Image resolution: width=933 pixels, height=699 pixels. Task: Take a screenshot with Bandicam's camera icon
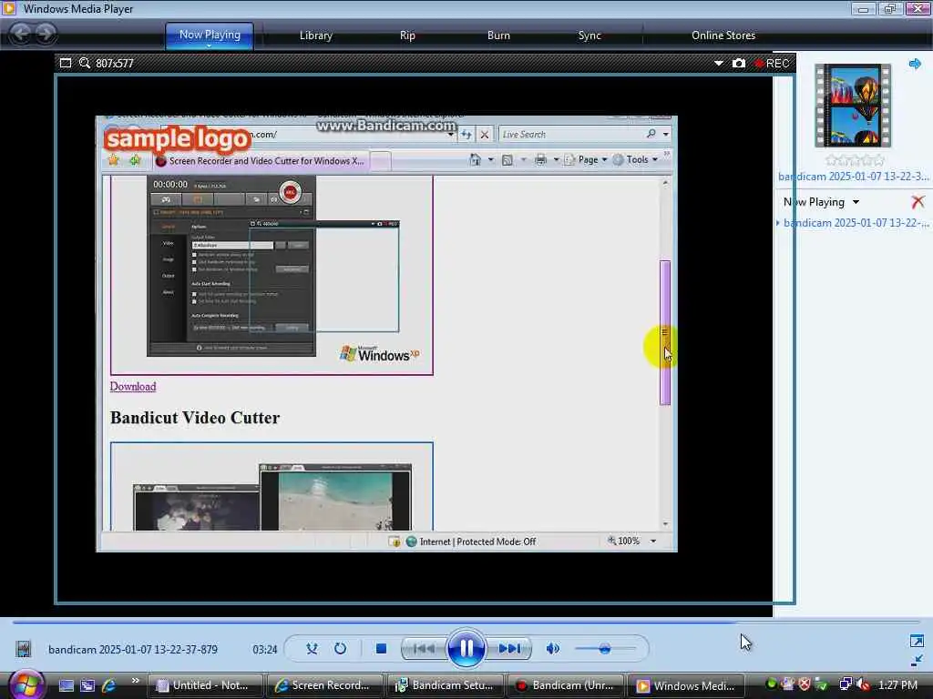click(x=738, y=63)
